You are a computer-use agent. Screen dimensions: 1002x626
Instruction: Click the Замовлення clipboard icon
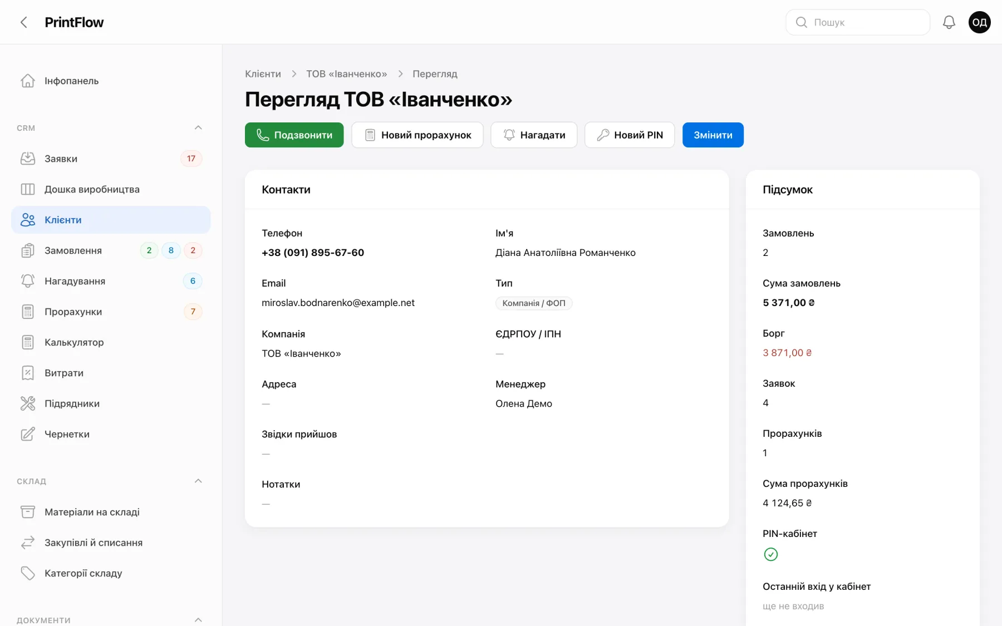click(x=28, y=250)
